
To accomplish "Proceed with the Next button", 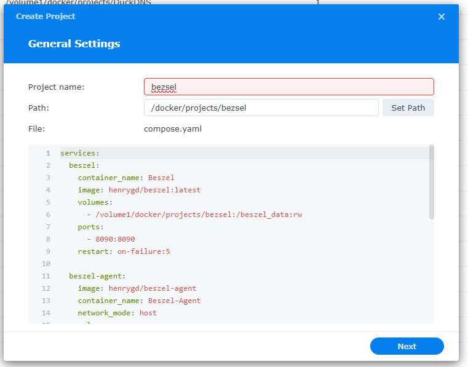I will click(407, 346).
